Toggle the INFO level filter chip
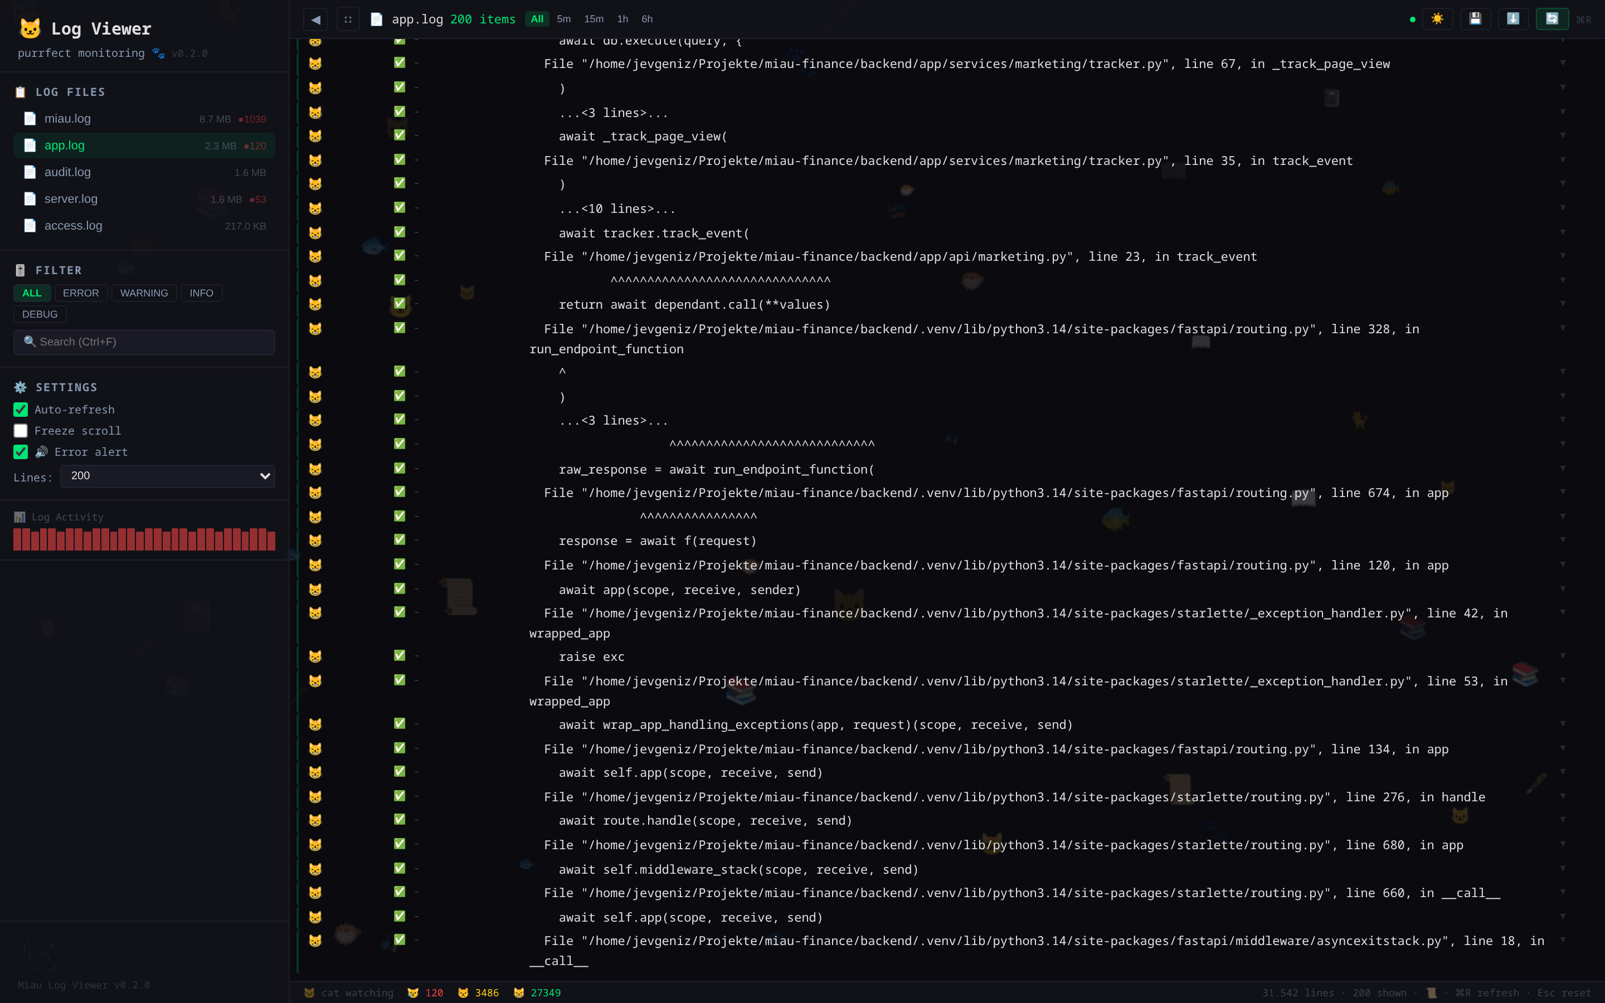This screenshot has height=1003, width=1605. click(x=201, y=293)
